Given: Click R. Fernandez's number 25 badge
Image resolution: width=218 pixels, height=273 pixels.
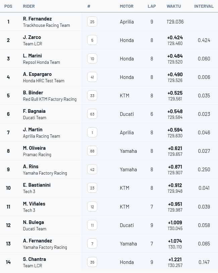Looking at the screenshot, I should point(92,22).
